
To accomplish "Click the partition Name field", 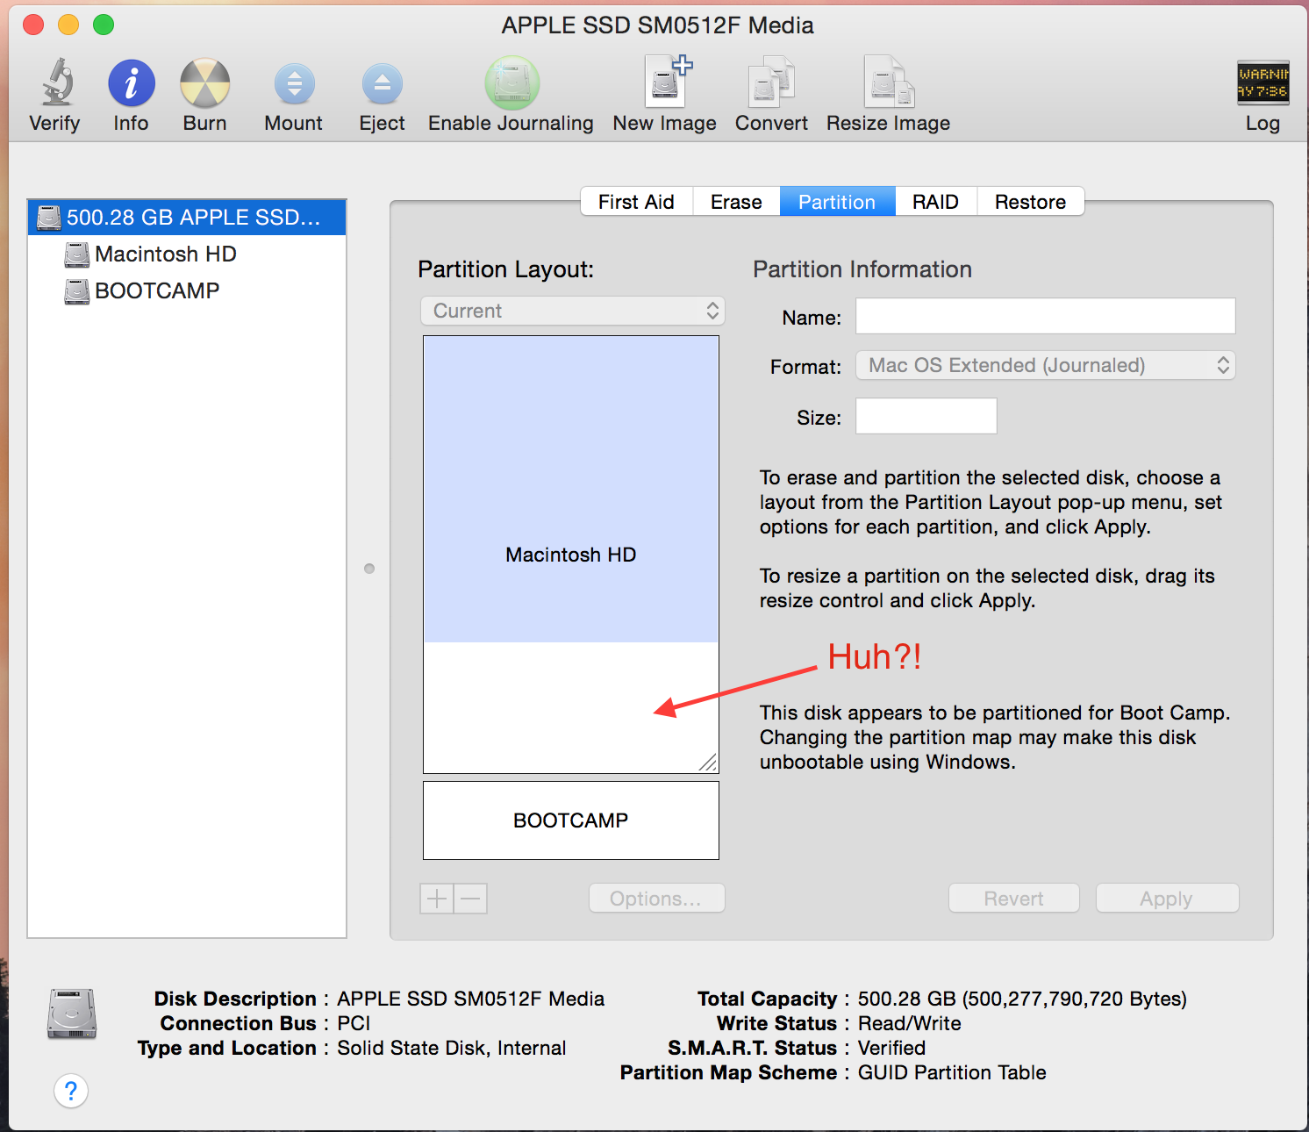I will tap(1046, 316).
